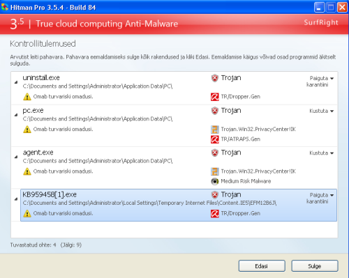Collapse the KB959458[1].exe entry arrow
This screenshot has width=349, height=278.
click(16, 199)
